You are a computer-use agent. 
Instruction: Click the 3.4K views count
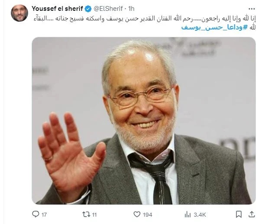click(x=200, y=214)
